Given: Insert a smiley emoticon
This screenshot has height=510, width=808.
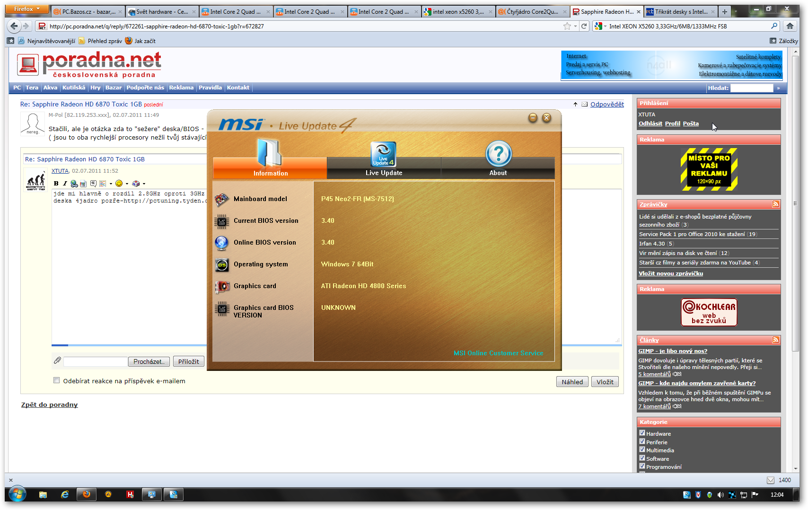Looking at the screenshot, I should coord(119,184).
